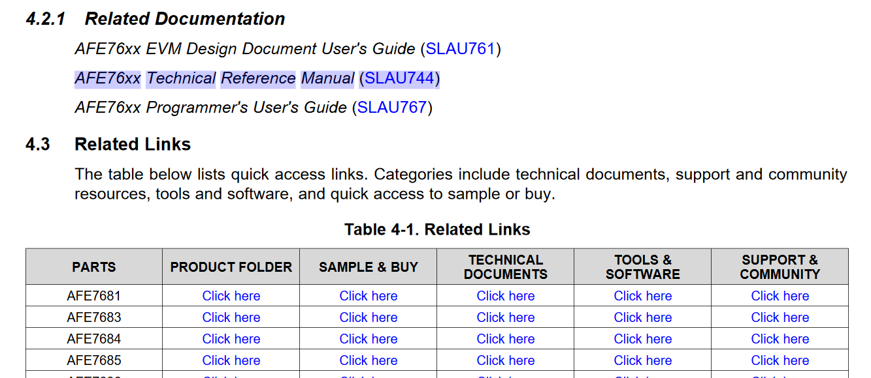Click the PRODUCT FOLDER column header
Image resolution: width=871 pixels, height=378 pixels.
click(x=231, y=267)
